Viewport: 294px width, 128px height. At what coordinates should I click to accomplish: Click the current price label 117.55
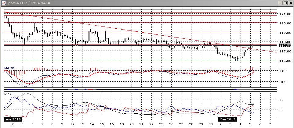(x=285, y=45)
